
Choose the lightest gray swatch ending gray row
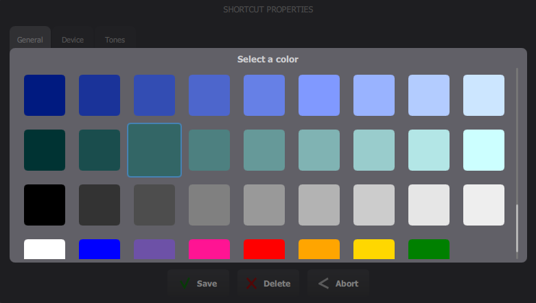coord(484,205)
